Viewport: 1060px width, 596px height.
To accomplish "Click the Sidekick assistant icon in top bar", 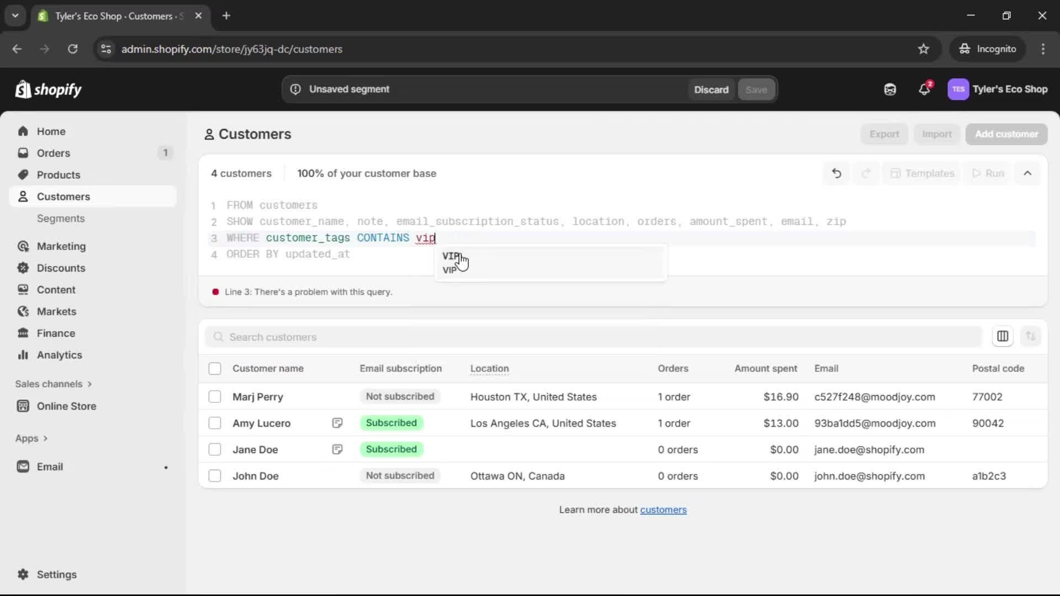I will [x=890, y=89].
